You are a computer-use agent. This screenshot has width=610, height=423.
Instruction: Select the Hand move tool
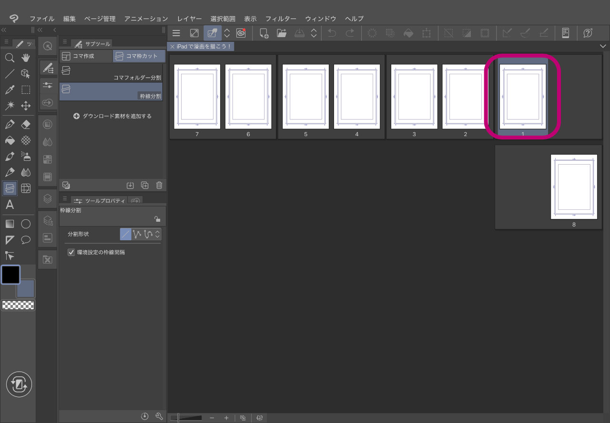(26, 58)
